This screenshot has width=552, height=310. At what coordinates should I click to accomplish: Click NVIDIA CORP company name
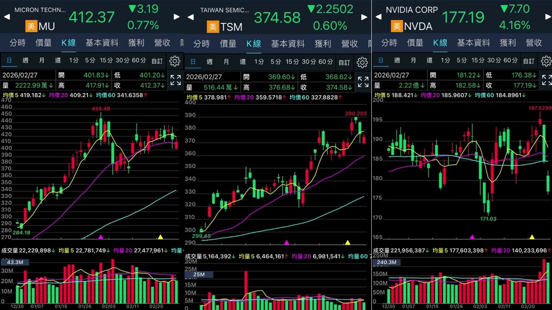click(x=412, y=10)
